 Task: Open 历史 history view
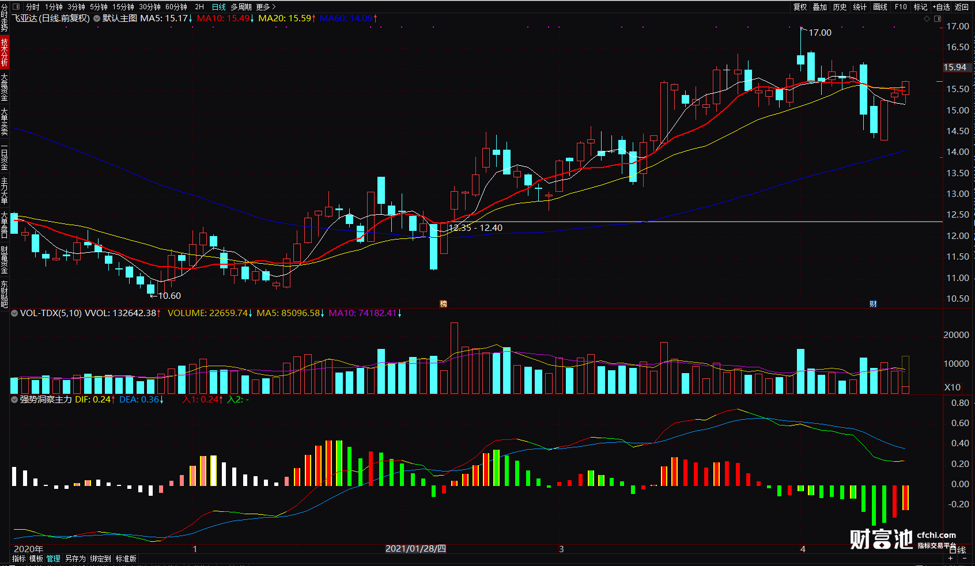pyautogui.click(x=840, y=7)
